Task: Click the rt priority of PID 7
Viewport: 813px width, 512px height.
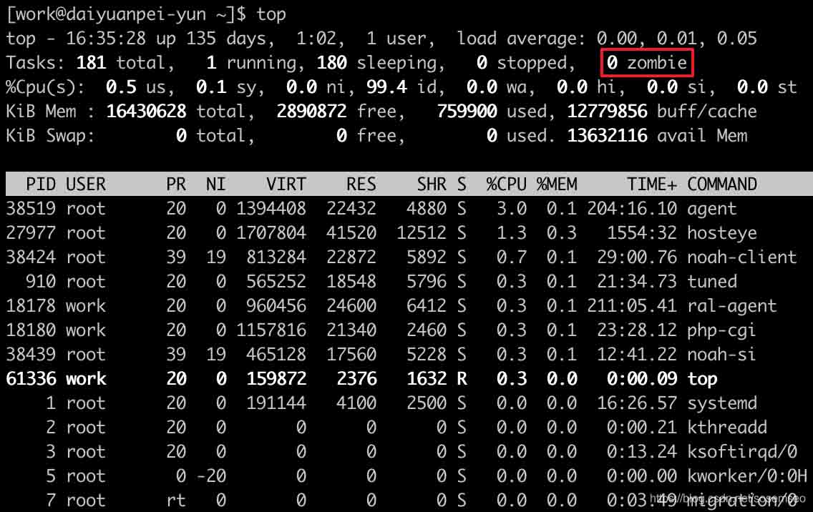Action: pos(176,501)
